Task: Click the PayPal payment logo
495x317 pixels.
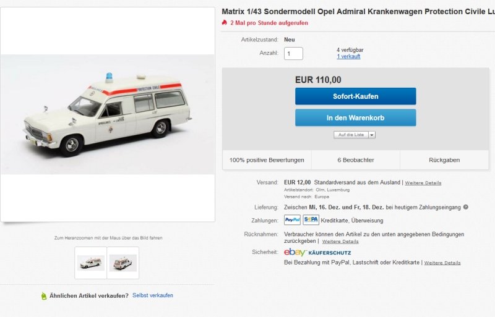Action: pyautogui.click(x=292, y=220)
